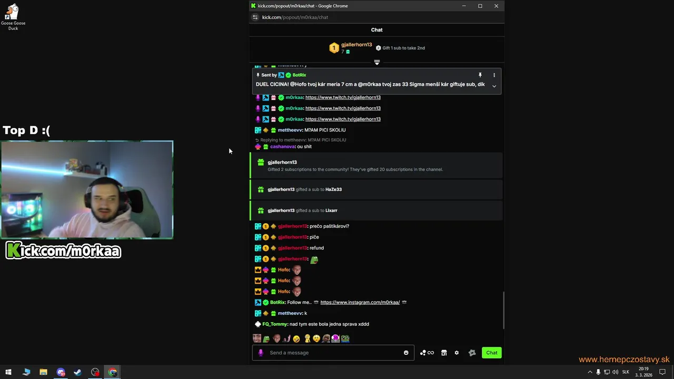Image resolution: width=674 pixels, height=379 pixels.
Task: Click the purple microphone icon in message box
Action: [261, 353]
